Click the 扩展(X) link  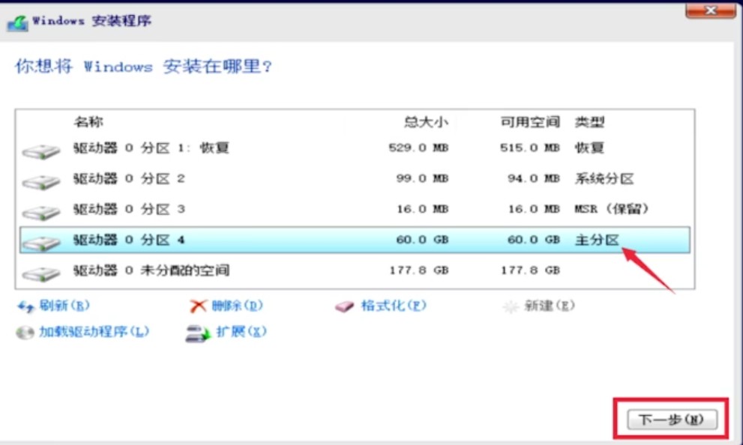[241, 332]
